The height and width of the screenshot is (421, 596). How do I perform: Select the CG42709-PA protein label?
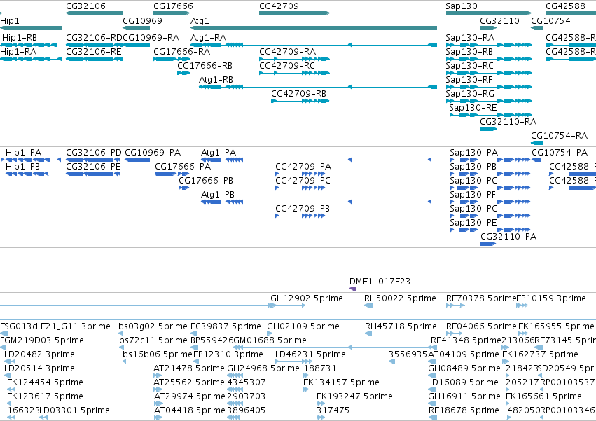pyautogui.click(x=303, y=167)
